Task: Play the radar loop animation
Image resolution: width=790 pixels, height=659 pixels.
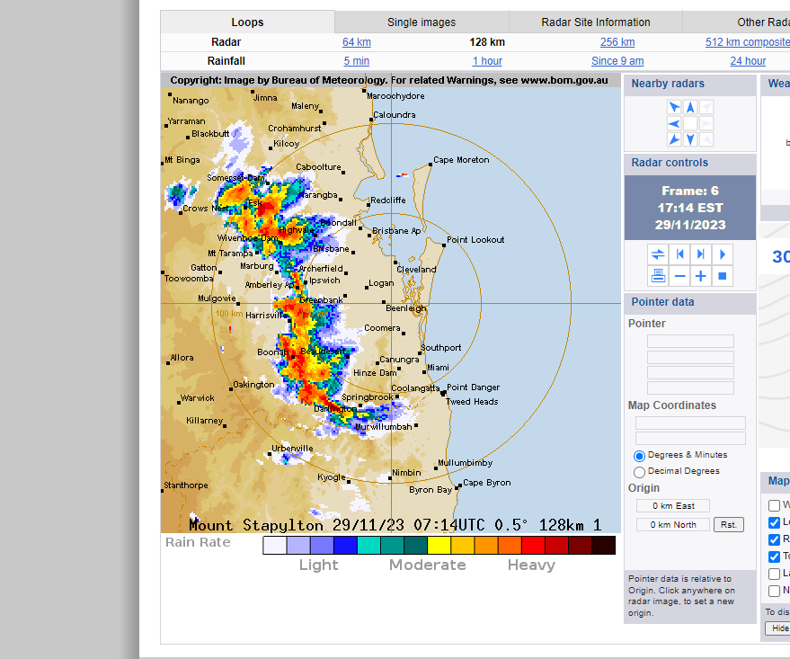Action: point(723,254)
